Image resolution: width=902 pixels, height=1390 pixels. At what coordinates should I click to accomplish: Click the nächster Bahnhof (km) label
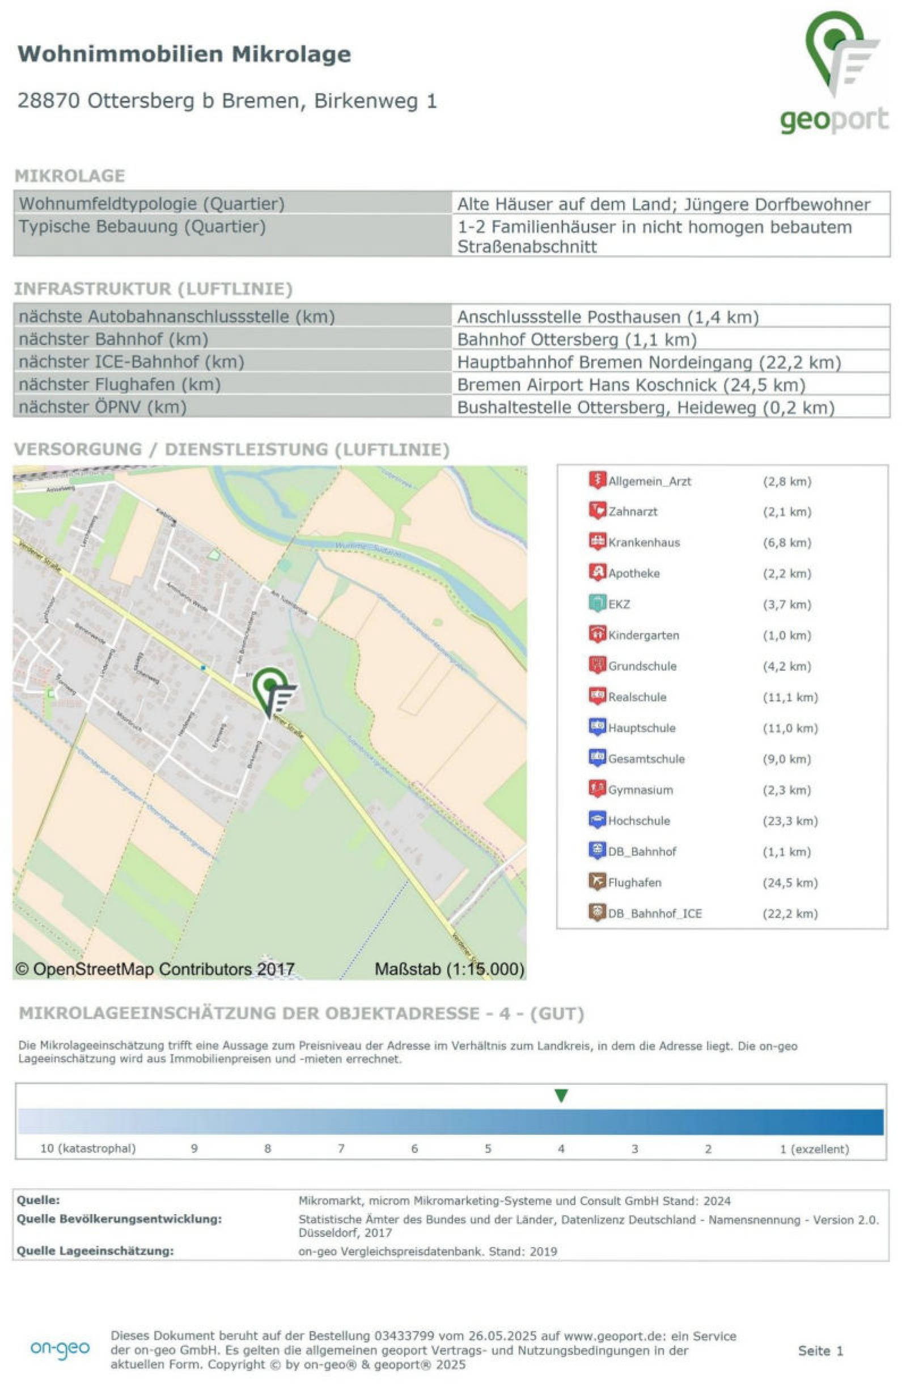(x=113, y=339)
